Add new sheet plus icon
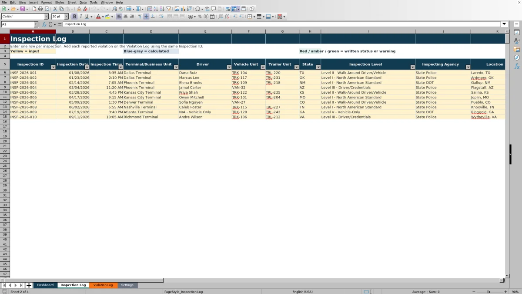The image size is (522, 294). [29, 285]
